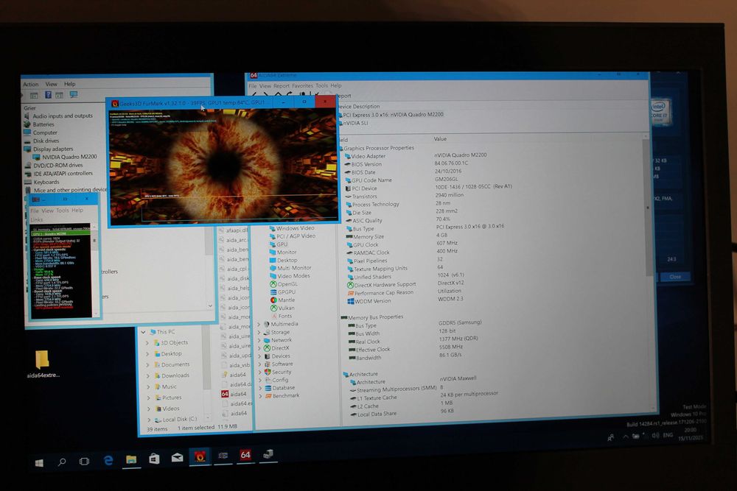737x491 pixels.
Task: Switch to AIDA64 taskbar button
Action: [x=245, y=454]
